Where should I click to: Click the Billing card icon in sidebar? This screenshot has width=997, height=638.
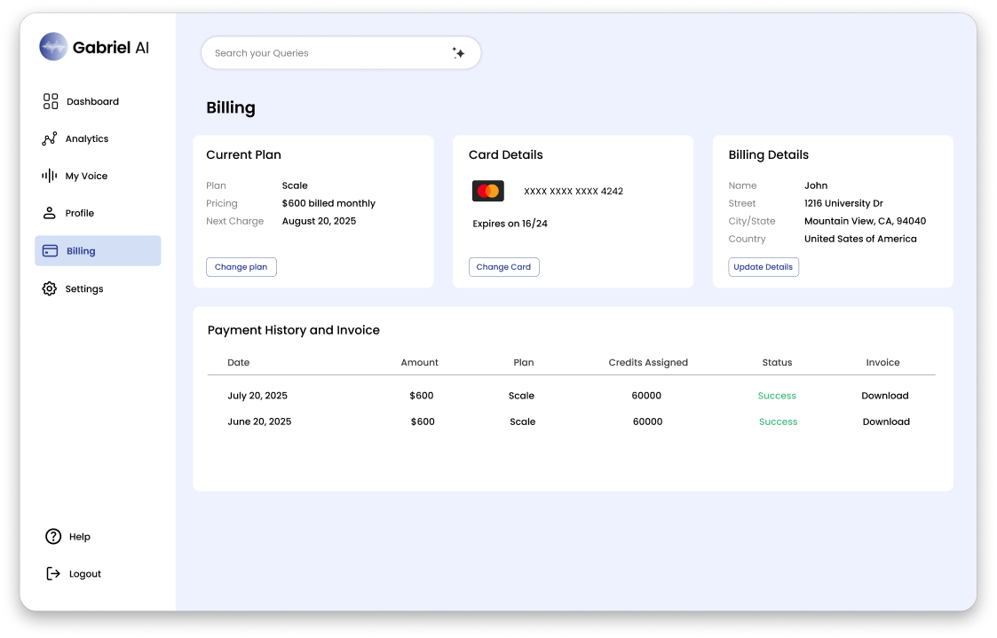[51, 251]
